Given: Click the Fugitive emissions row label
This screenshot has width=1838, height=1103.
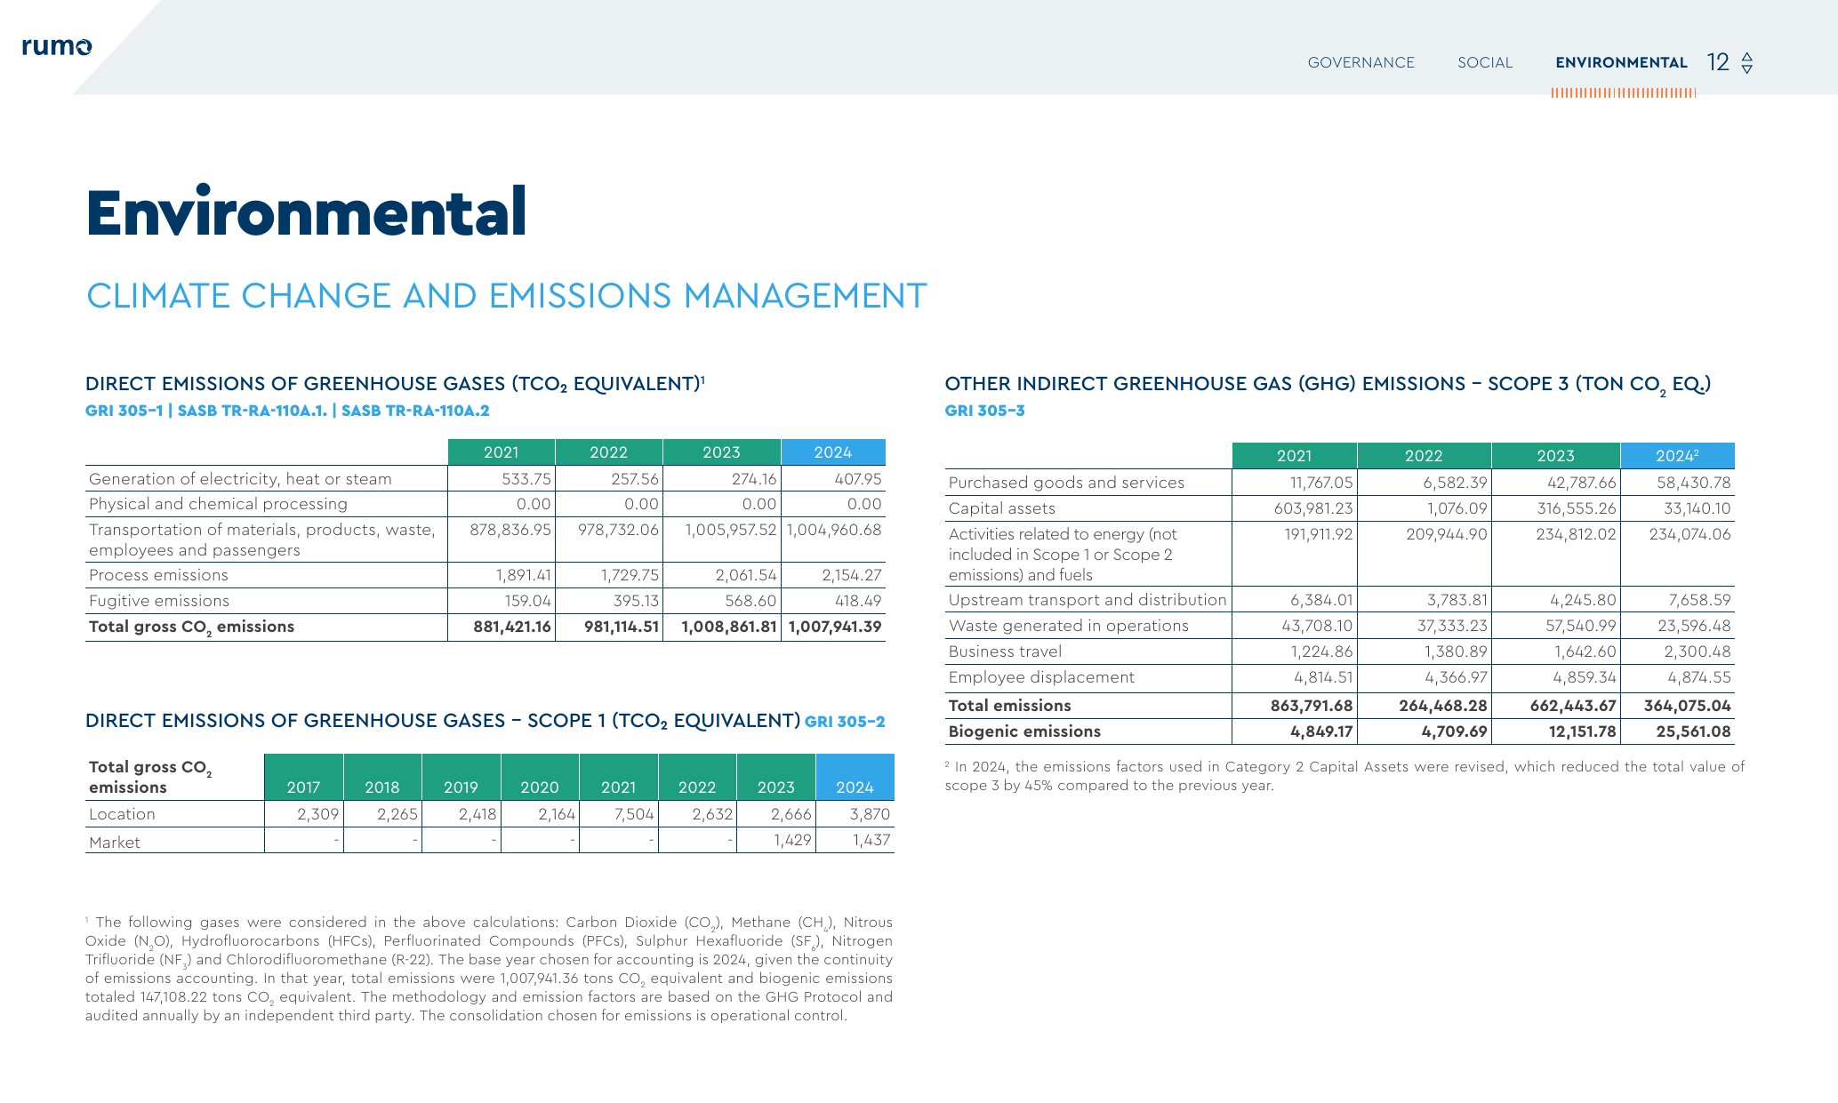Looking at the screenshot, I should pos(159,601).
